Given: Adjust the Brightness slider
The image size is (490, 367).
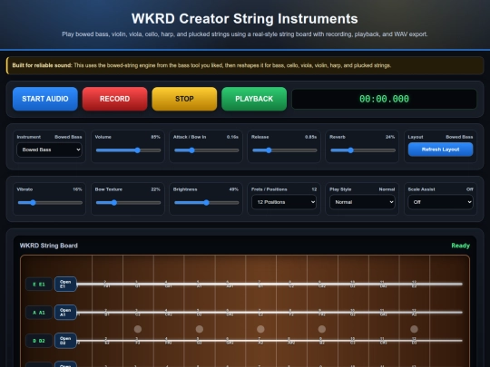Looking at the screenshot, I should click(206, 203).
